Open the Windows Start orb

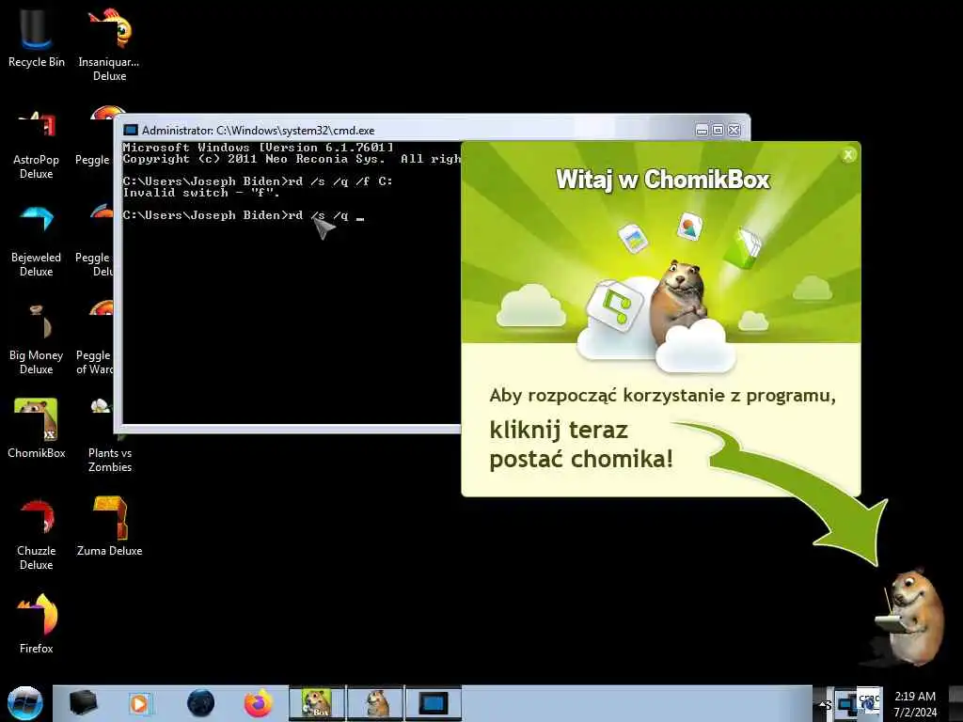click(24, 703)
